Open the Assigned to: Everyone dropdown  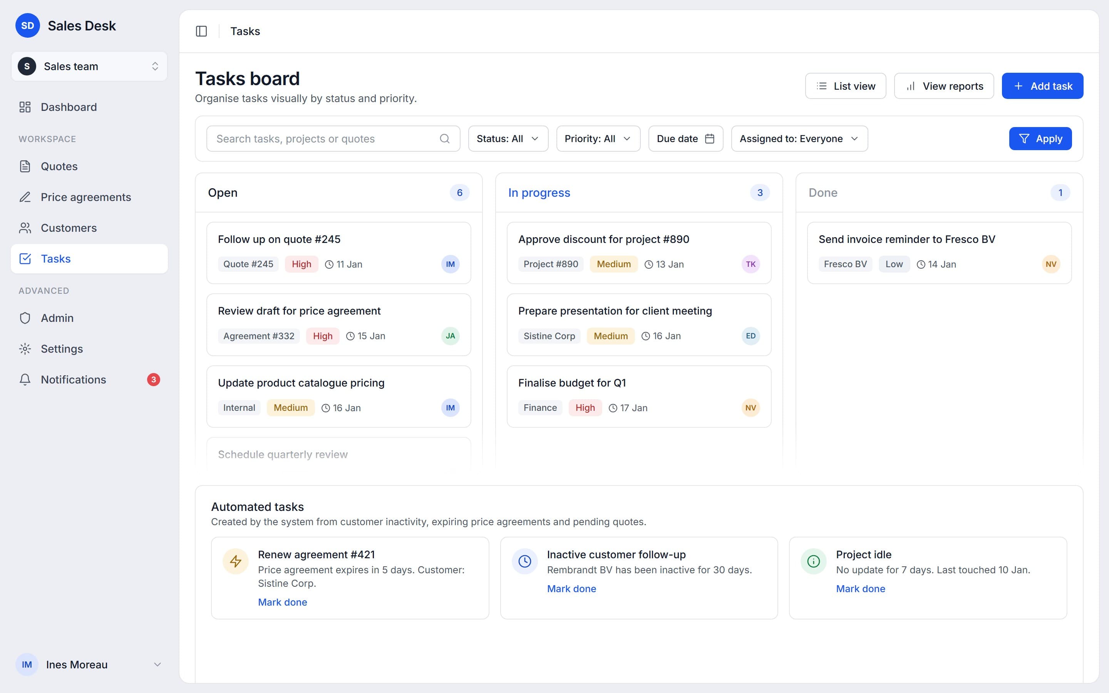tap(799, 139)
